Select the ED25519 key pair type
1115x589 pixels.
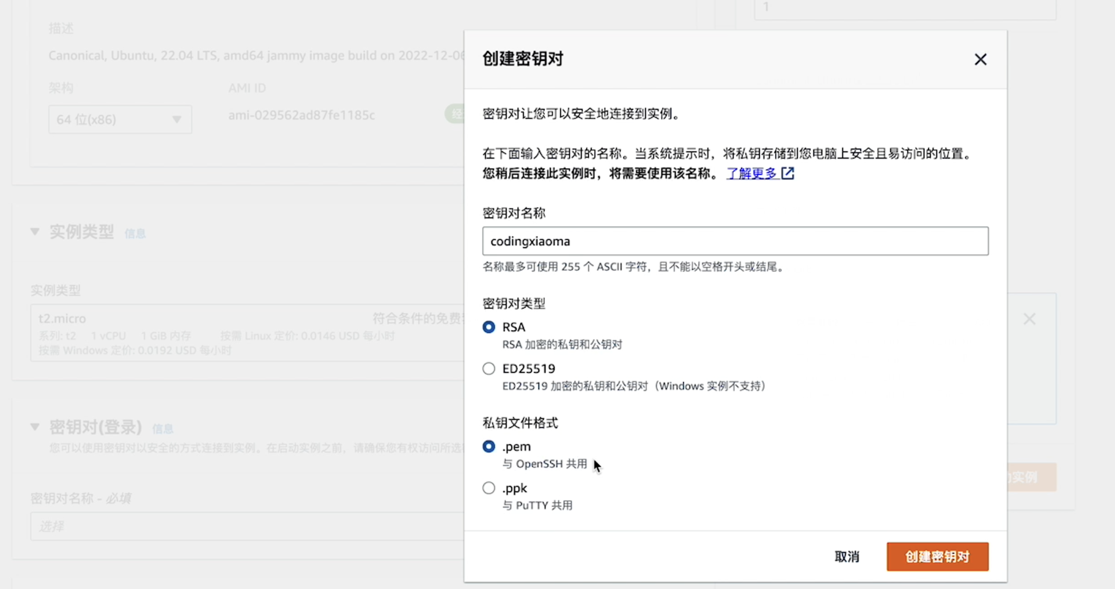(x=489, y=369)
